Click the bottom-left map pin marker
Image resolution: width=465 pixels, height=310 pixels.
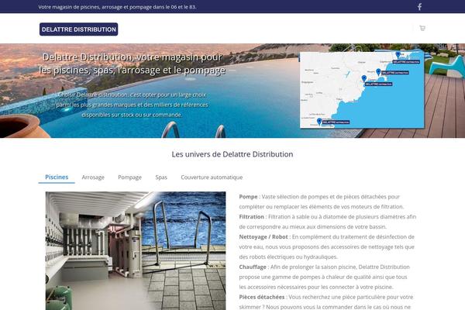[319, 122]
